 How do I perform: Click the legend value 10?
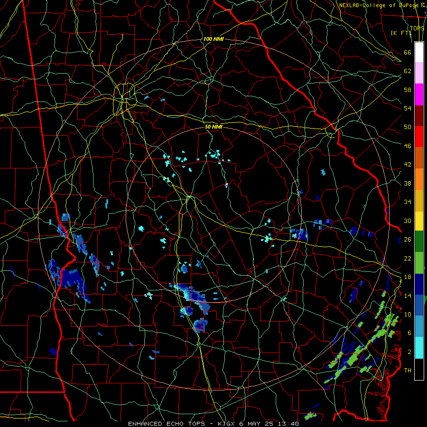click(408, 315)
